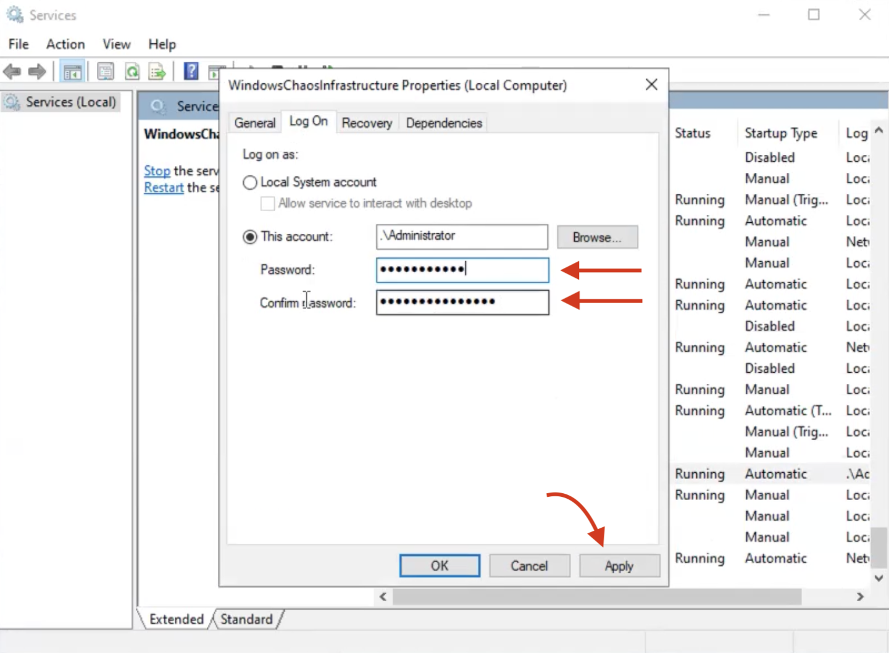Select the This account radio button
Screen dimensions: 889x653
pyautogui.click(x=250, y=237)
